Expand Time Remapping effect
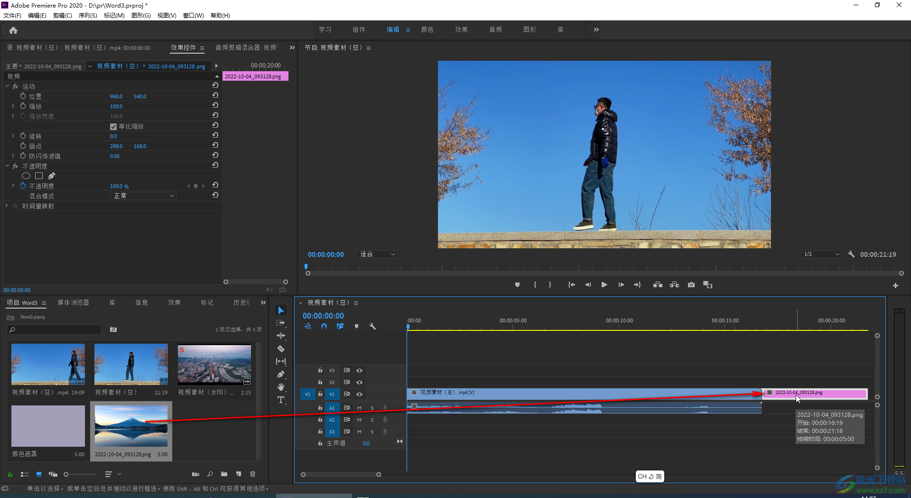Image resolution: width=911 pixels, height=498 pixels. click(x=7, y=206)
